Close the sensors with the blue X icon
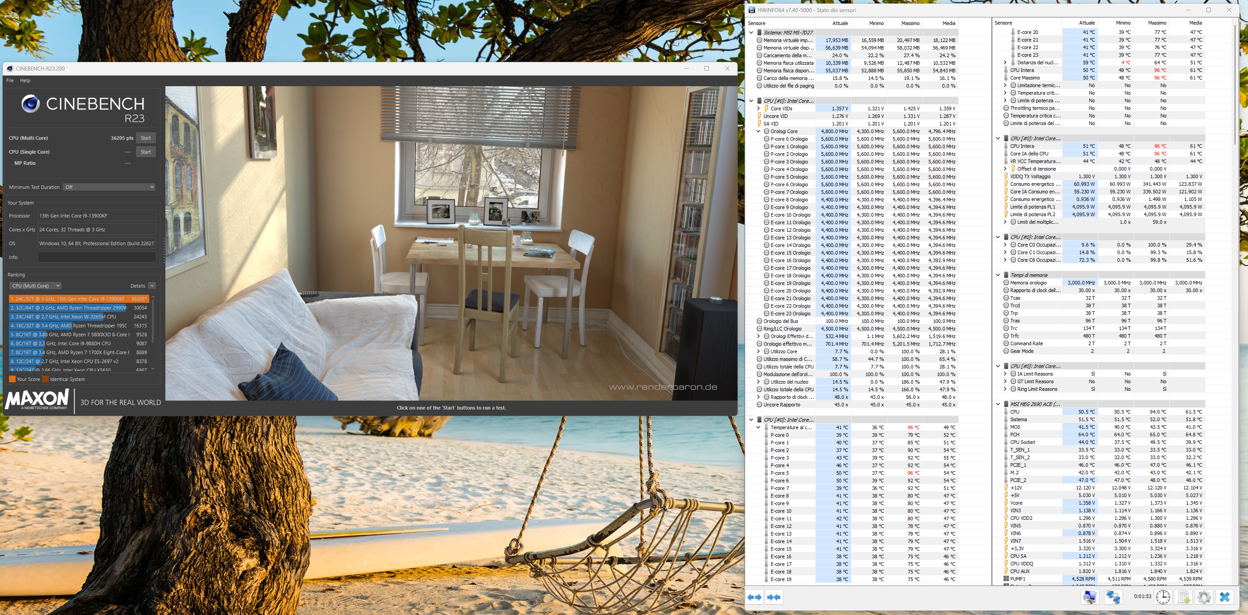Image resolution: width=1248 pixels, height=615 pixels. coord(1225,597)
